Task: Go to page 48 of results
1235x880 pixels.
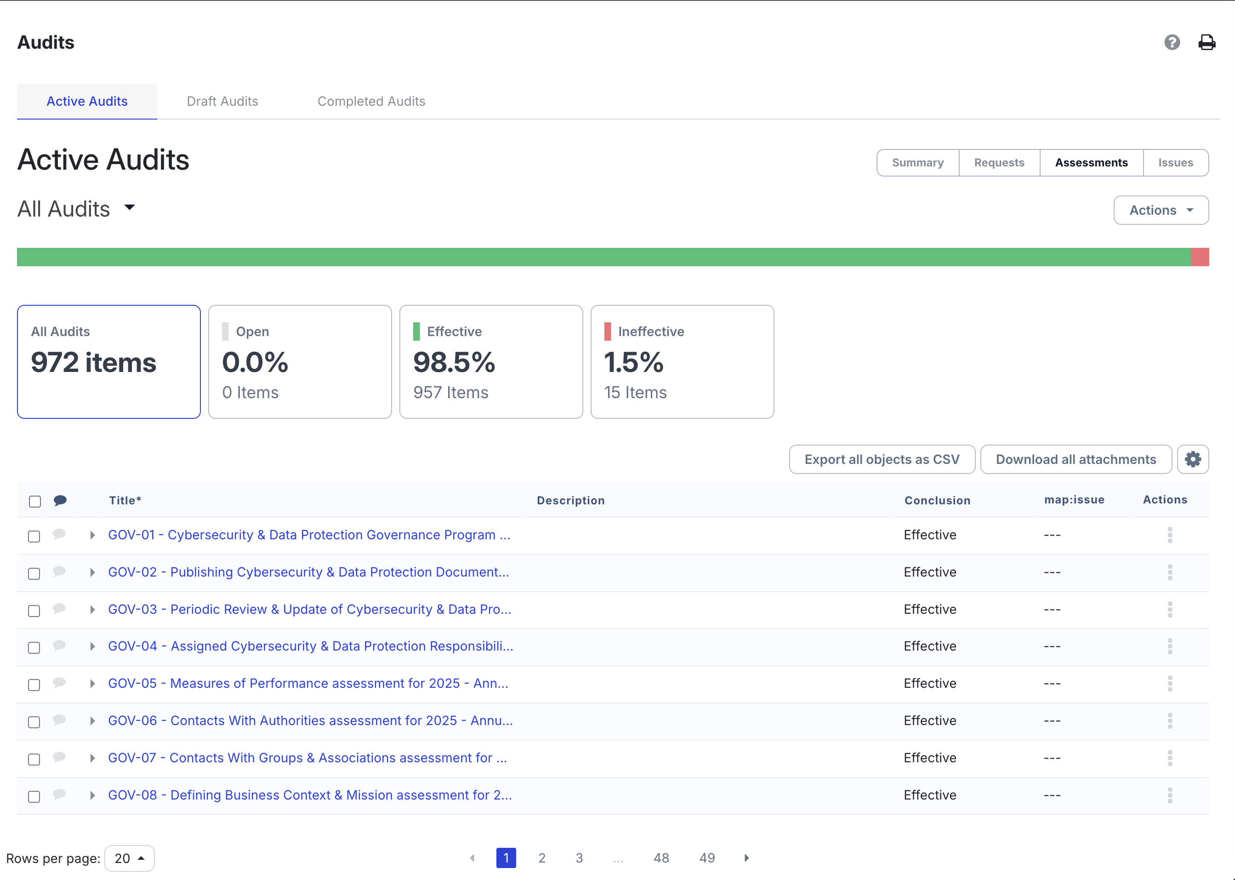Action: tap(661, 858)
